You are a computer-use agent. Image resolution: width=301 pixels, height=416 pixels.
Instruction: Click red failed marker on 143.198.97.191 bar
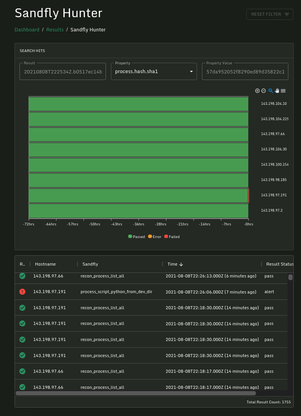click(x=249, y=196)
